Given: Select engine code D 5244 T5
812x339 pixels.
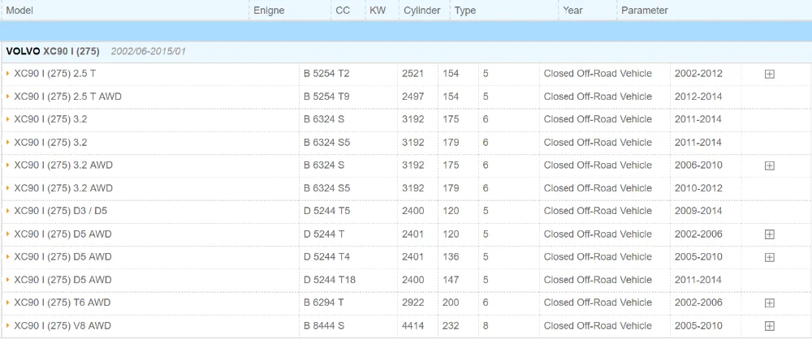Looking at the screenshot, I should point(326,211).
